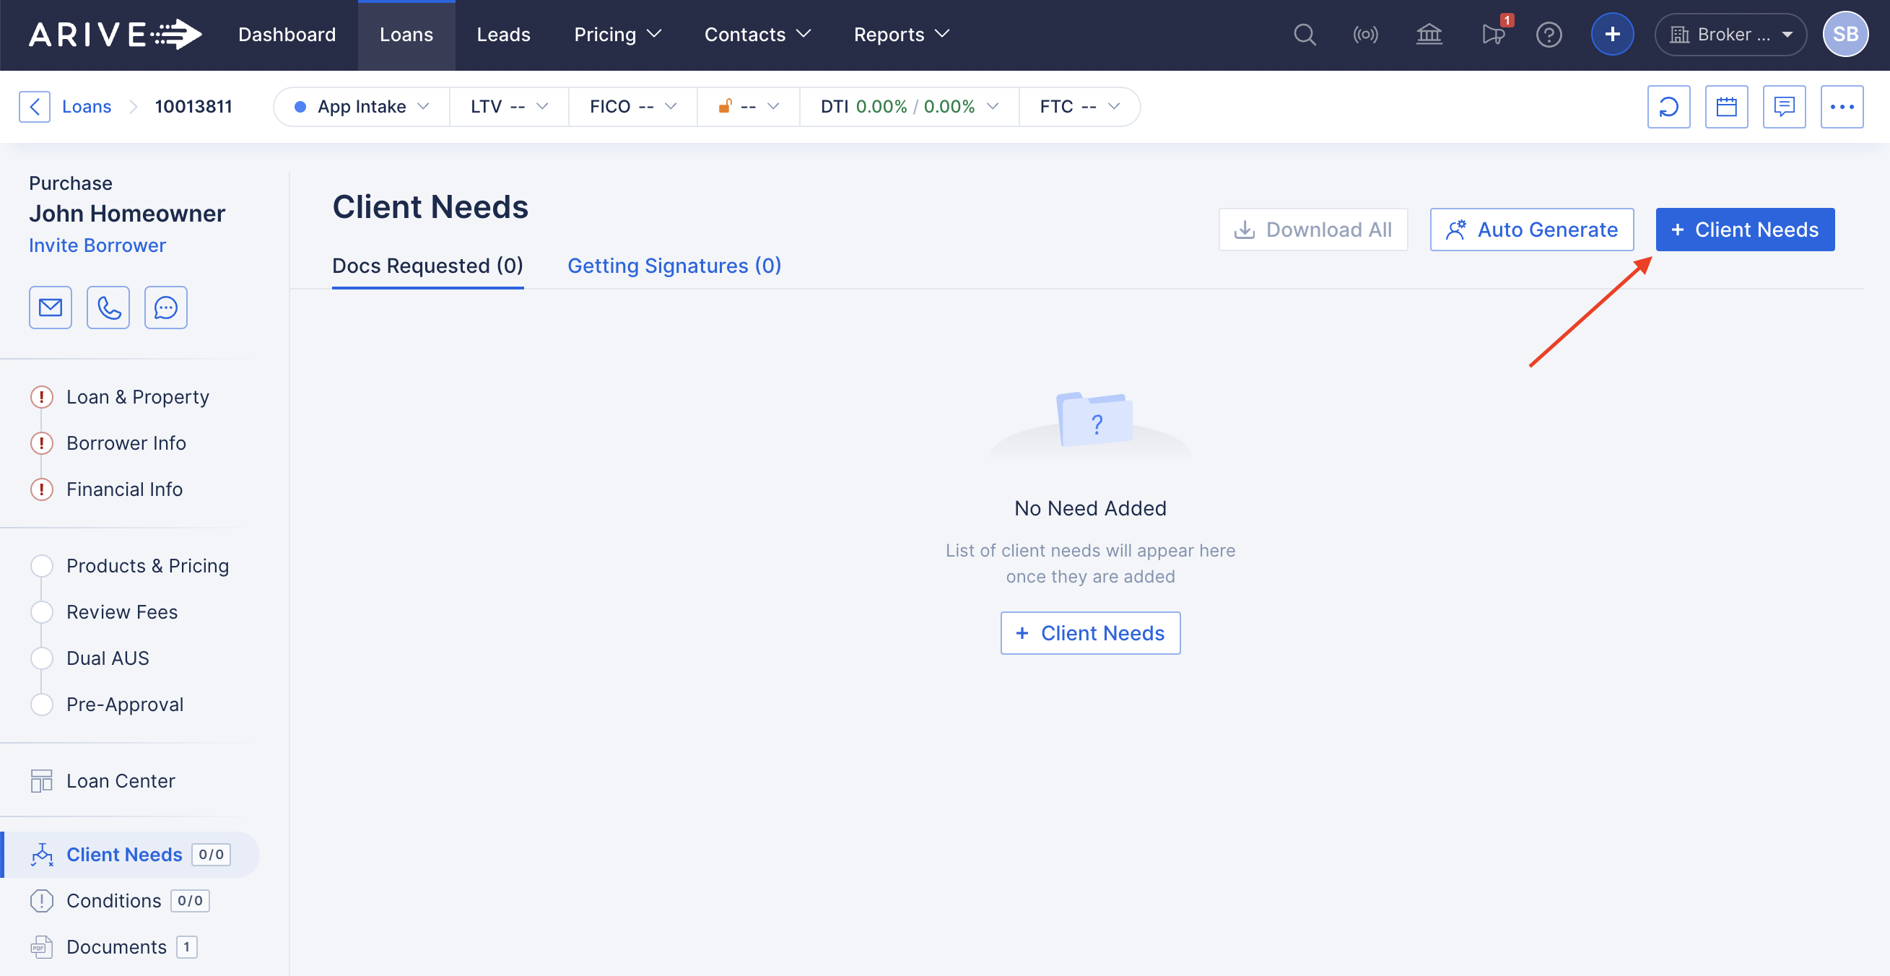Select the Products & Pricing step circle
1890x976 pixels.
click(42, 566)
